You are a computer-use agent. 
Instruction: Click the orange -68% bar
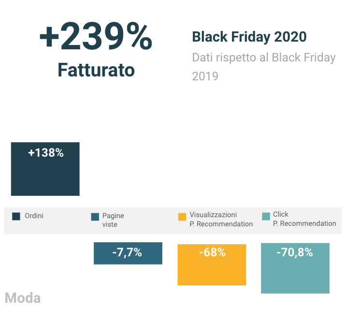click(212, 265)
